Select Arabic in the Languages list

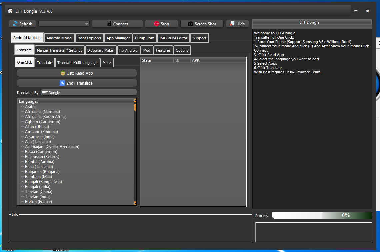[x=31, y=106]
